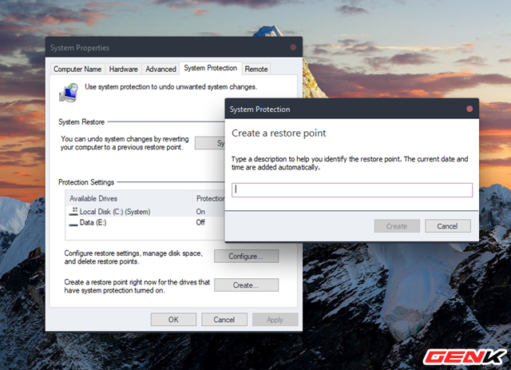Cancel the Create a restore point dialog

tap(447, 226)
